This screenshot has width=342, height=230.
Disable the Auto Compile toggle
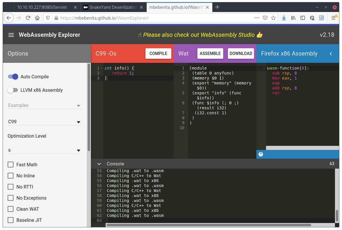13,77
